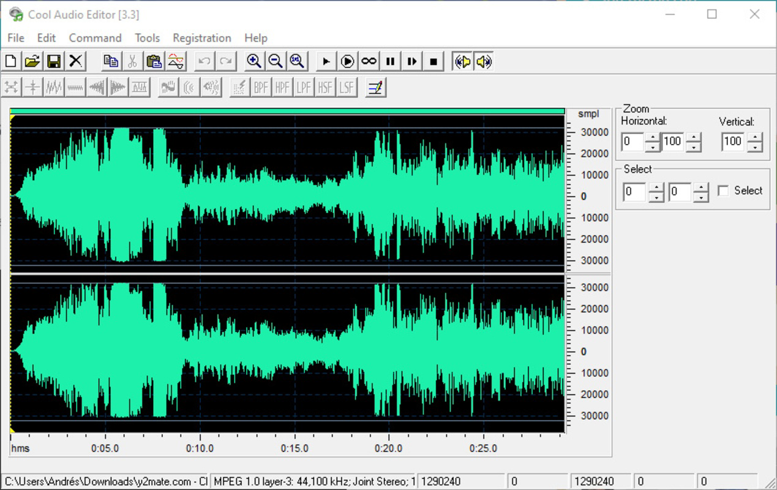Click the play/pause step button

click(x=412, y=61)
